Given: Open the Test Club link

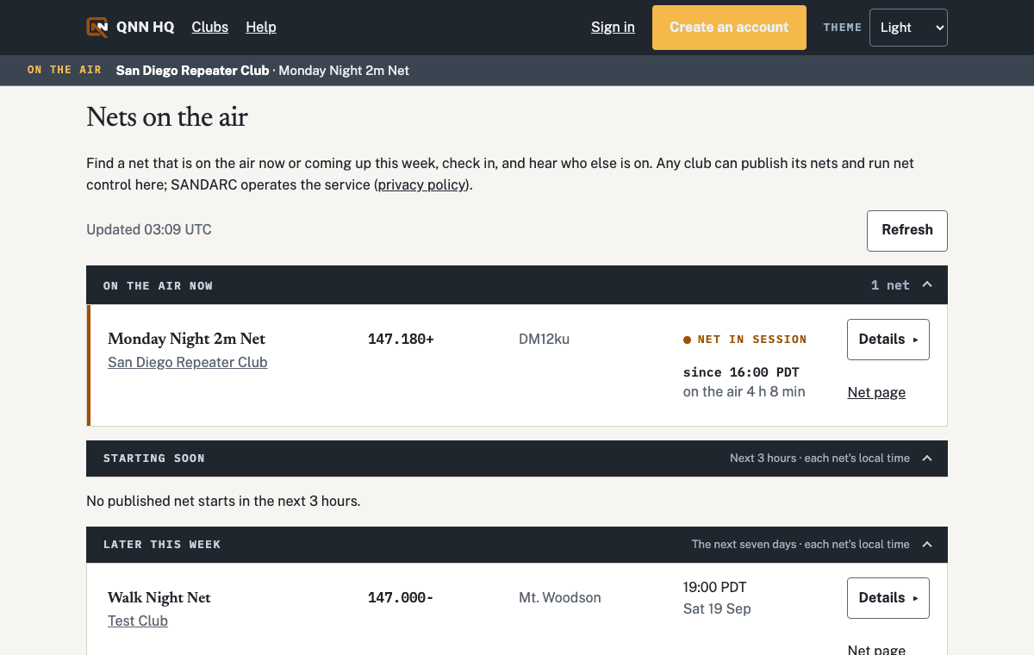Looking at the screenshot, I should point(138,621).
